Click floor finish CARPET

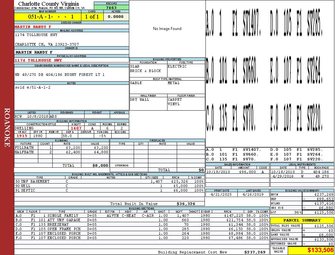tap(175, 100)
